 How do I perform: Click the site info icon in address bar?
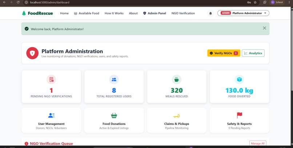pyautogui.click(x=26, y=3)
